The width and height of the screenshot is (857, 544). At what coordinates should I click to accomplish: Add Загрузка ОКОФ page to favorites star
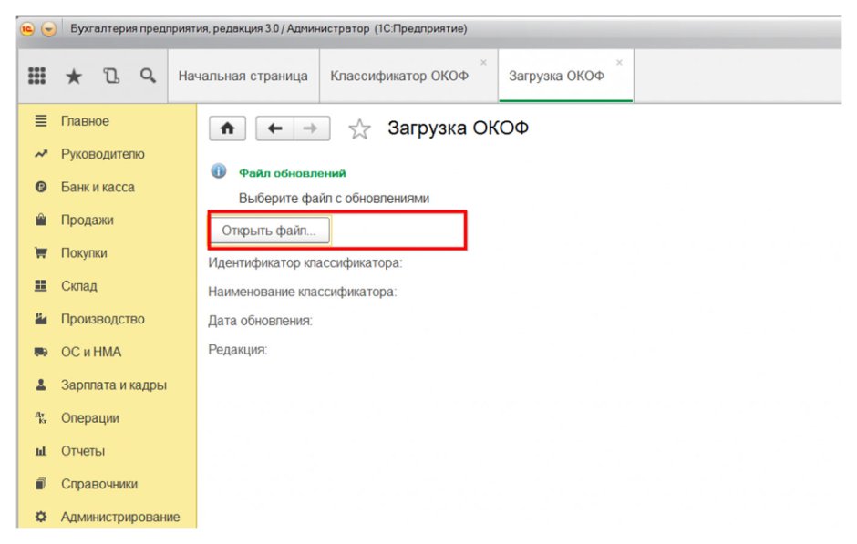(x=359, y=129)
